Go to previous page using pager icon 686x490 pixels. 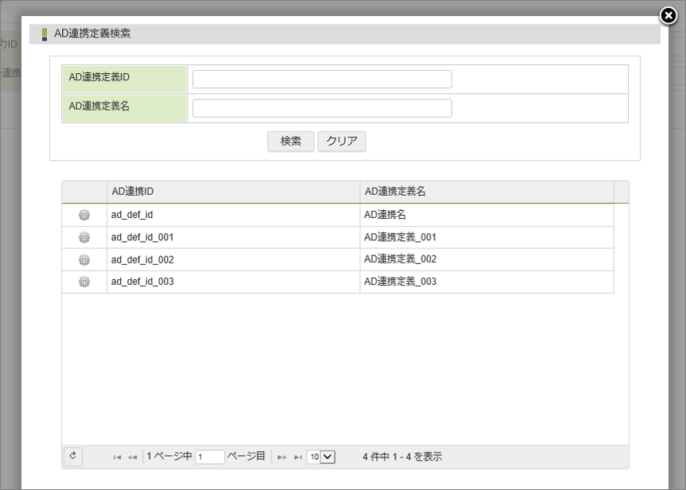point(133,457)
